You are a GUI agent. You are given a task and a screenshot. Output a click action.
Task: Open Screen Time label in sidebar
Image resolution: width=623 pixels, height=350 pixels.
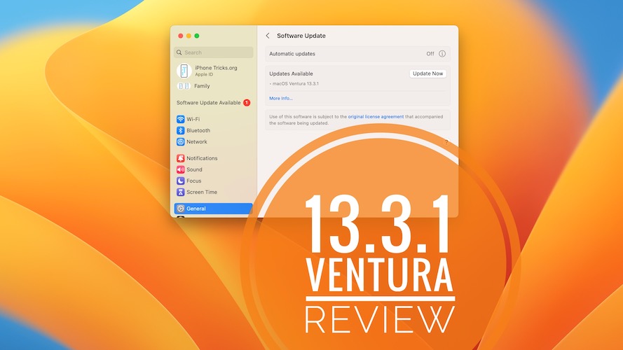point(202,192)
